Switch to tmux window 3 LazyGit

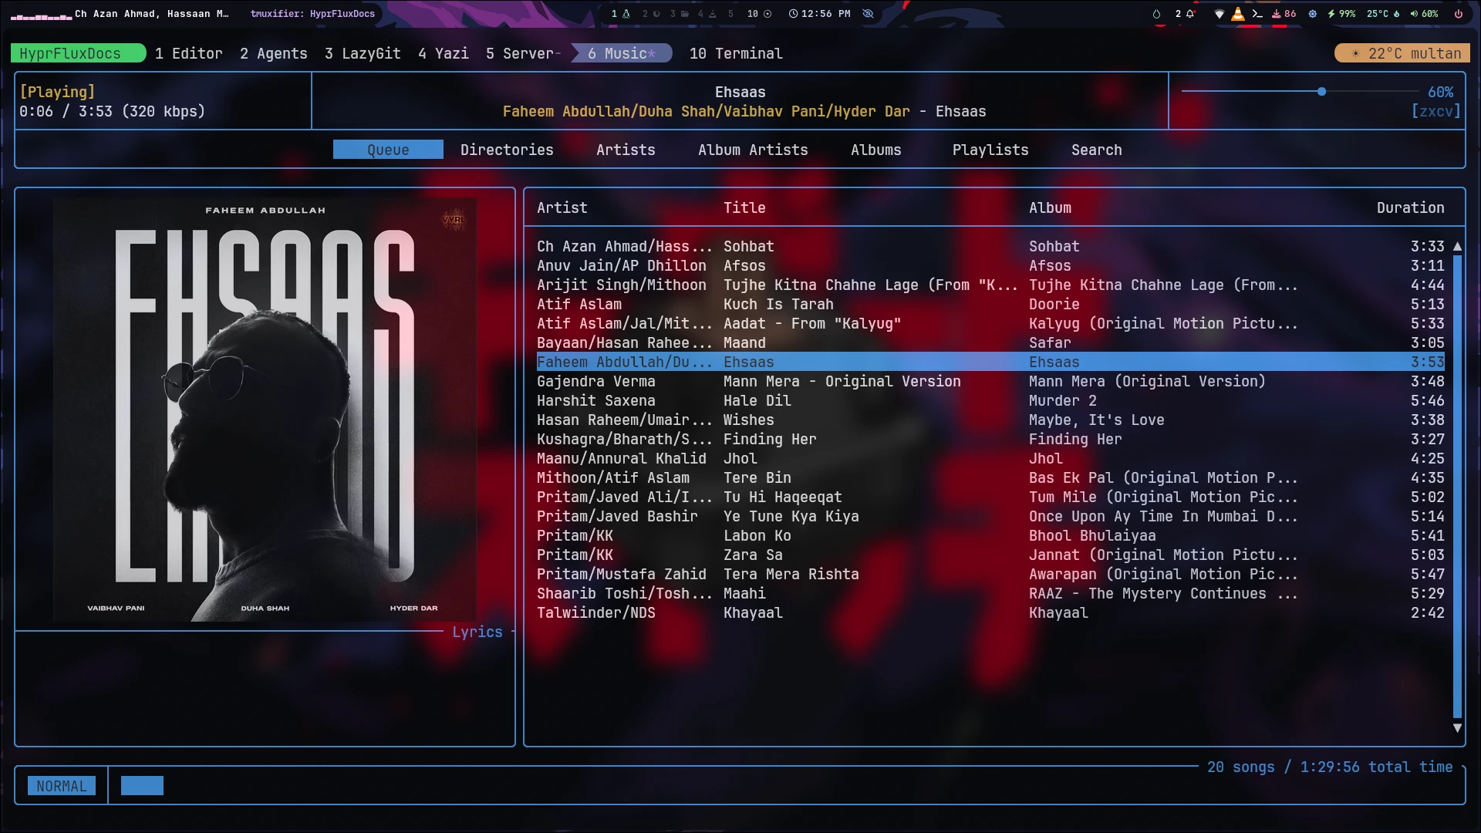(363, 53)
